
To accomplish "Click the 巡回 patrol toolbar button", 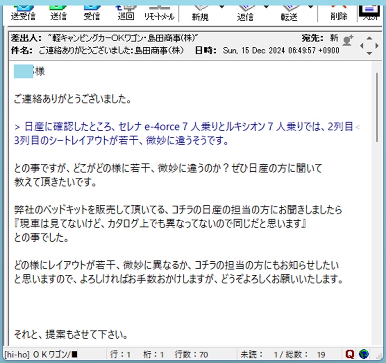I will pos(126,14).
